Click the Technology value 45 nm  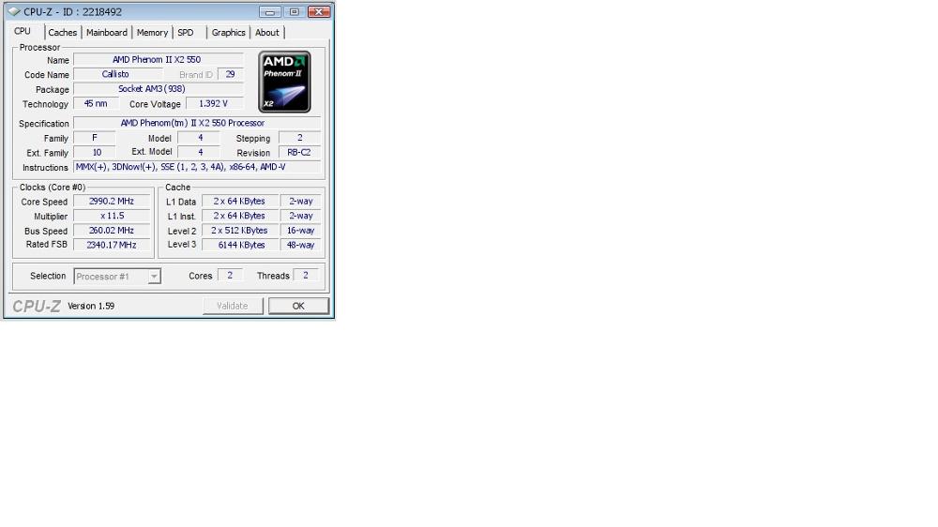click(96, 103)
